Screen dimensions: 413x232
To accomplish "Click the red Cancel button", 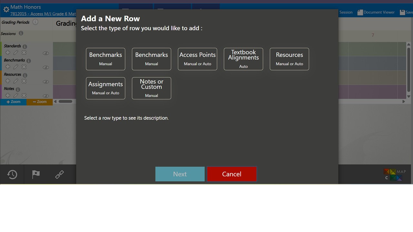I will tap(232, 174).
